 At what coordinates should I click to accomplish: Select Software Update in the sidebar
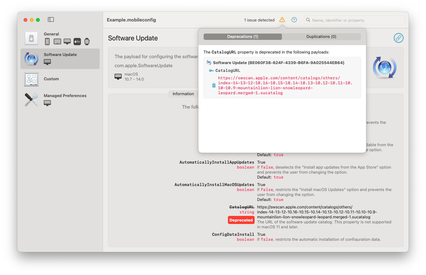60,58
